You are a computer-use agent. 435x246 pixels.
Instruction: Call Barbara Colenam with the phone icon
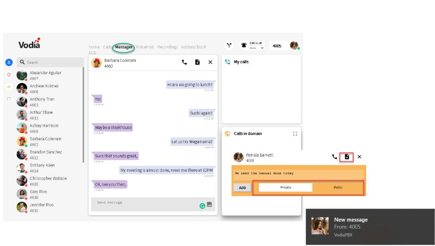(184, 62)
